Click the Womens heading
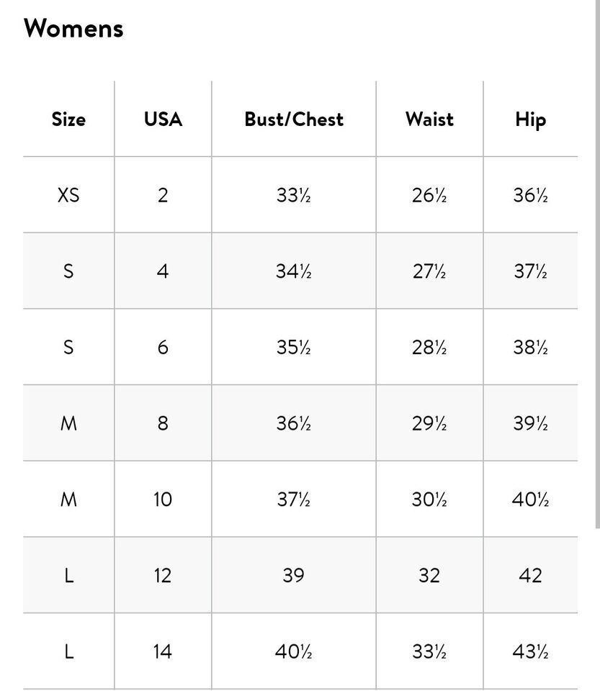Image resolution: width=600 pixels, height=691 pixels. coord(73,29)
